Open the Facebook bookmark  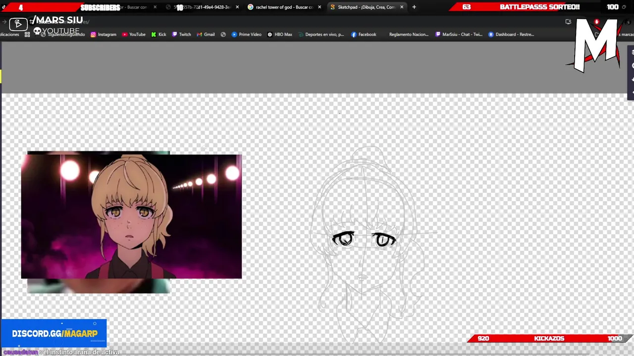point(364,35)
